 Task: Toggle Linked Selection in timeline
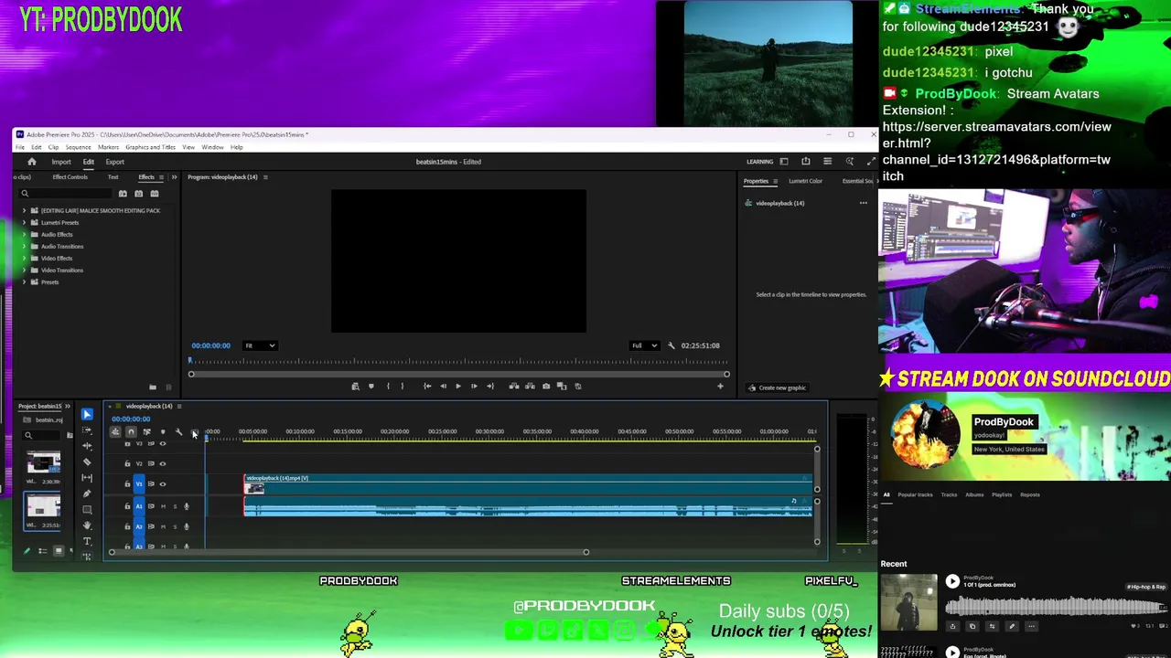[146, 431]
